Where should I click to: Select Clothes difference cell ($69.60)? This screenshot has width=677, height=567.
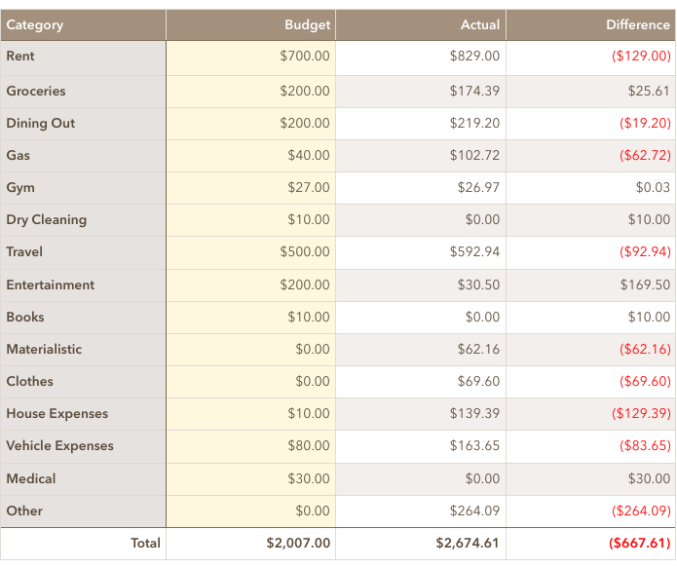pyautogui.click(x=590, y=382)
